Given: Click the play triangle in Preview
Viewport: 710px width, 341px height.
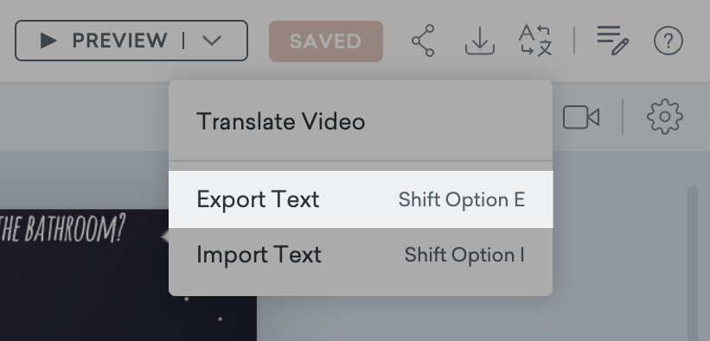Looking at the screenshot, I should (x=48, y=41).
